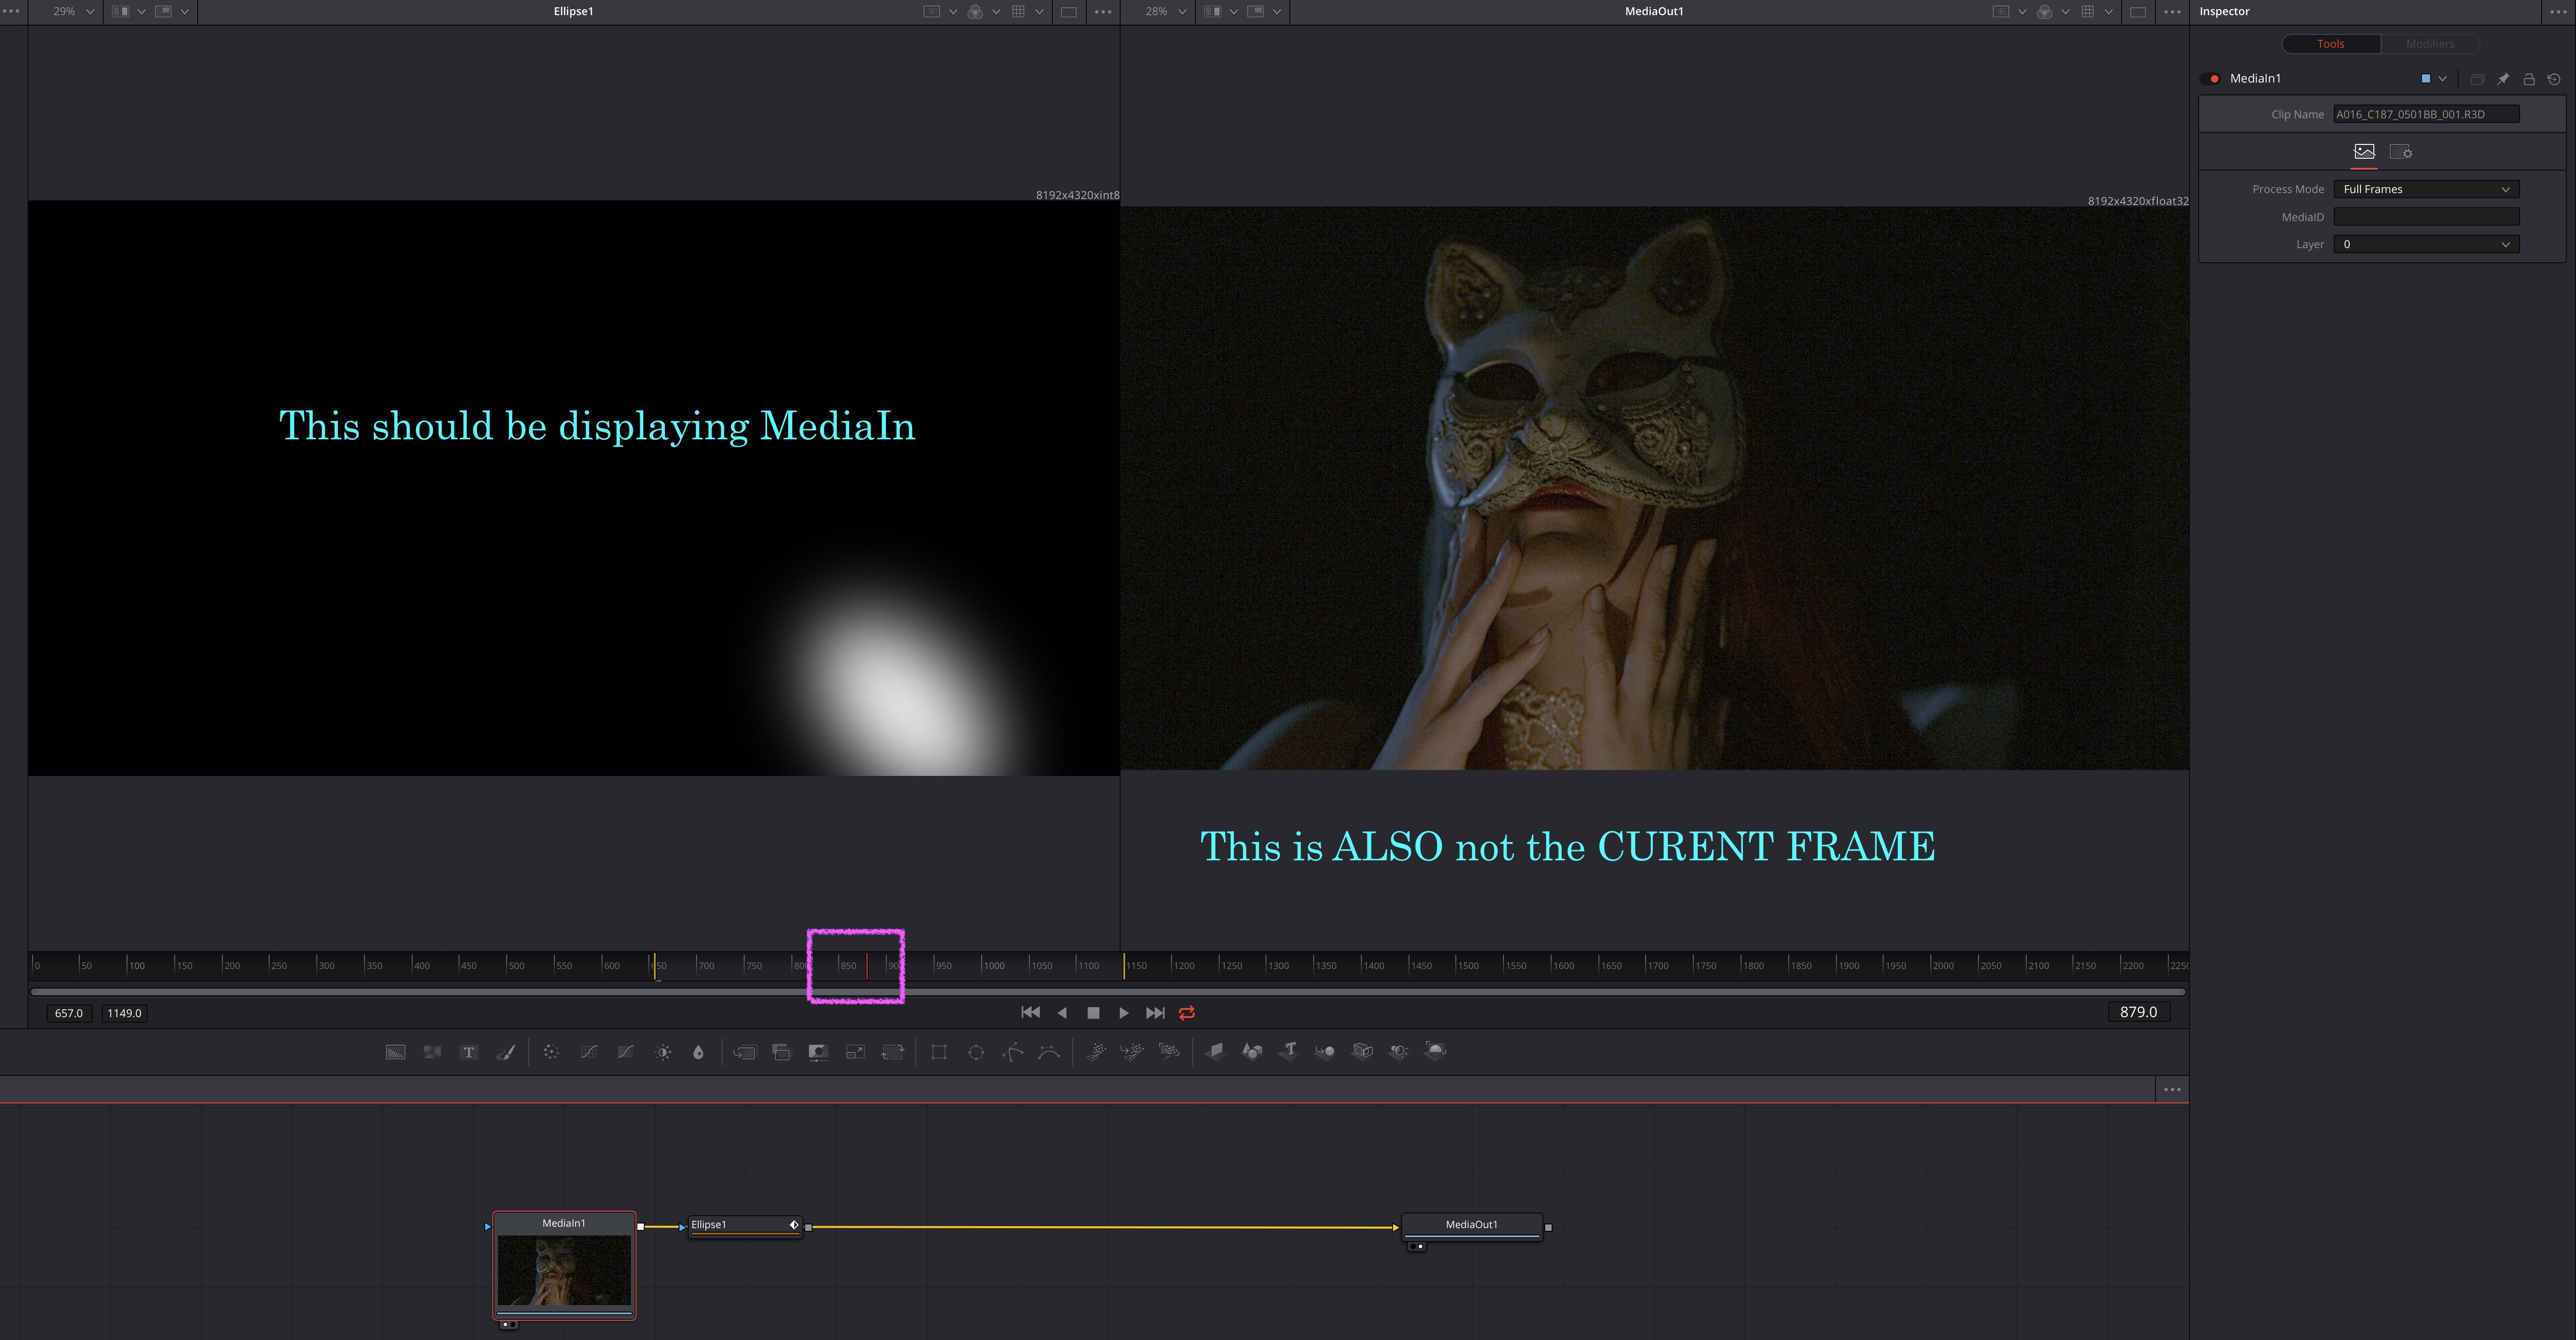Screen dimensions: 2576x1340
Task: Toggle pin on MediaIn1 in Inspector
Action: (2503, 79)
